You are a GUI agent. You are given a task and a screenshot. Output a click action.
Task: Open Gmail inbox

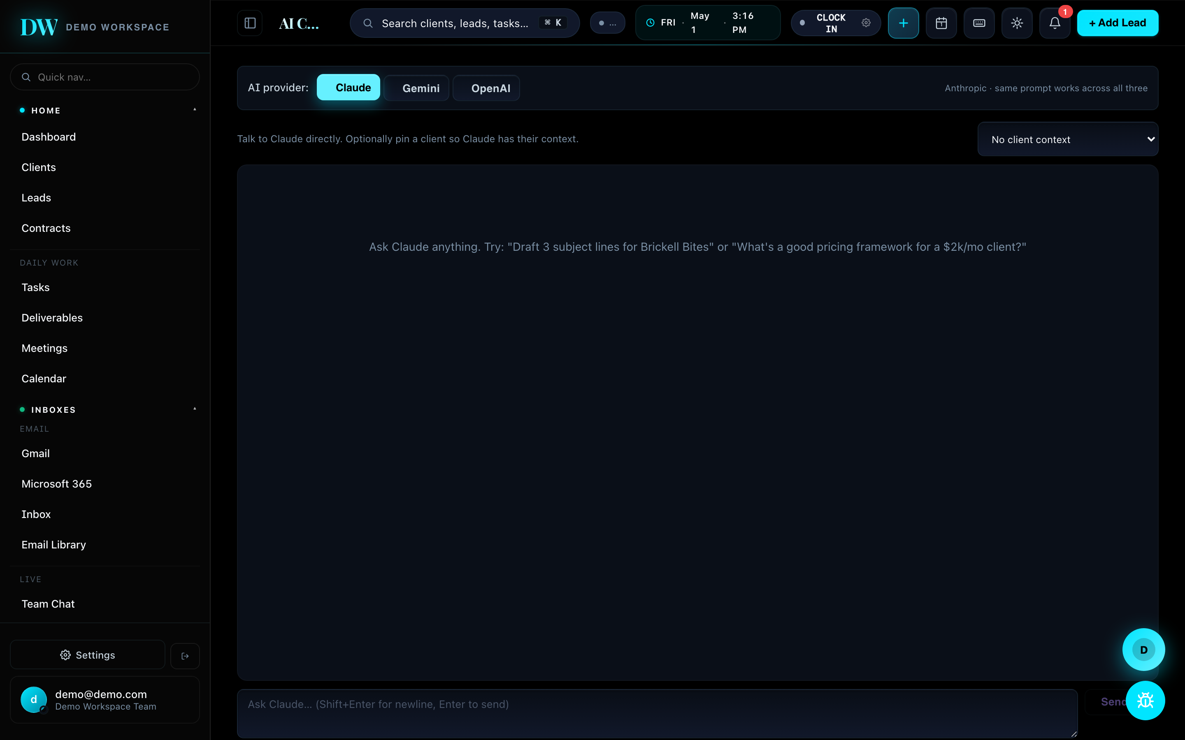point(105,453)
